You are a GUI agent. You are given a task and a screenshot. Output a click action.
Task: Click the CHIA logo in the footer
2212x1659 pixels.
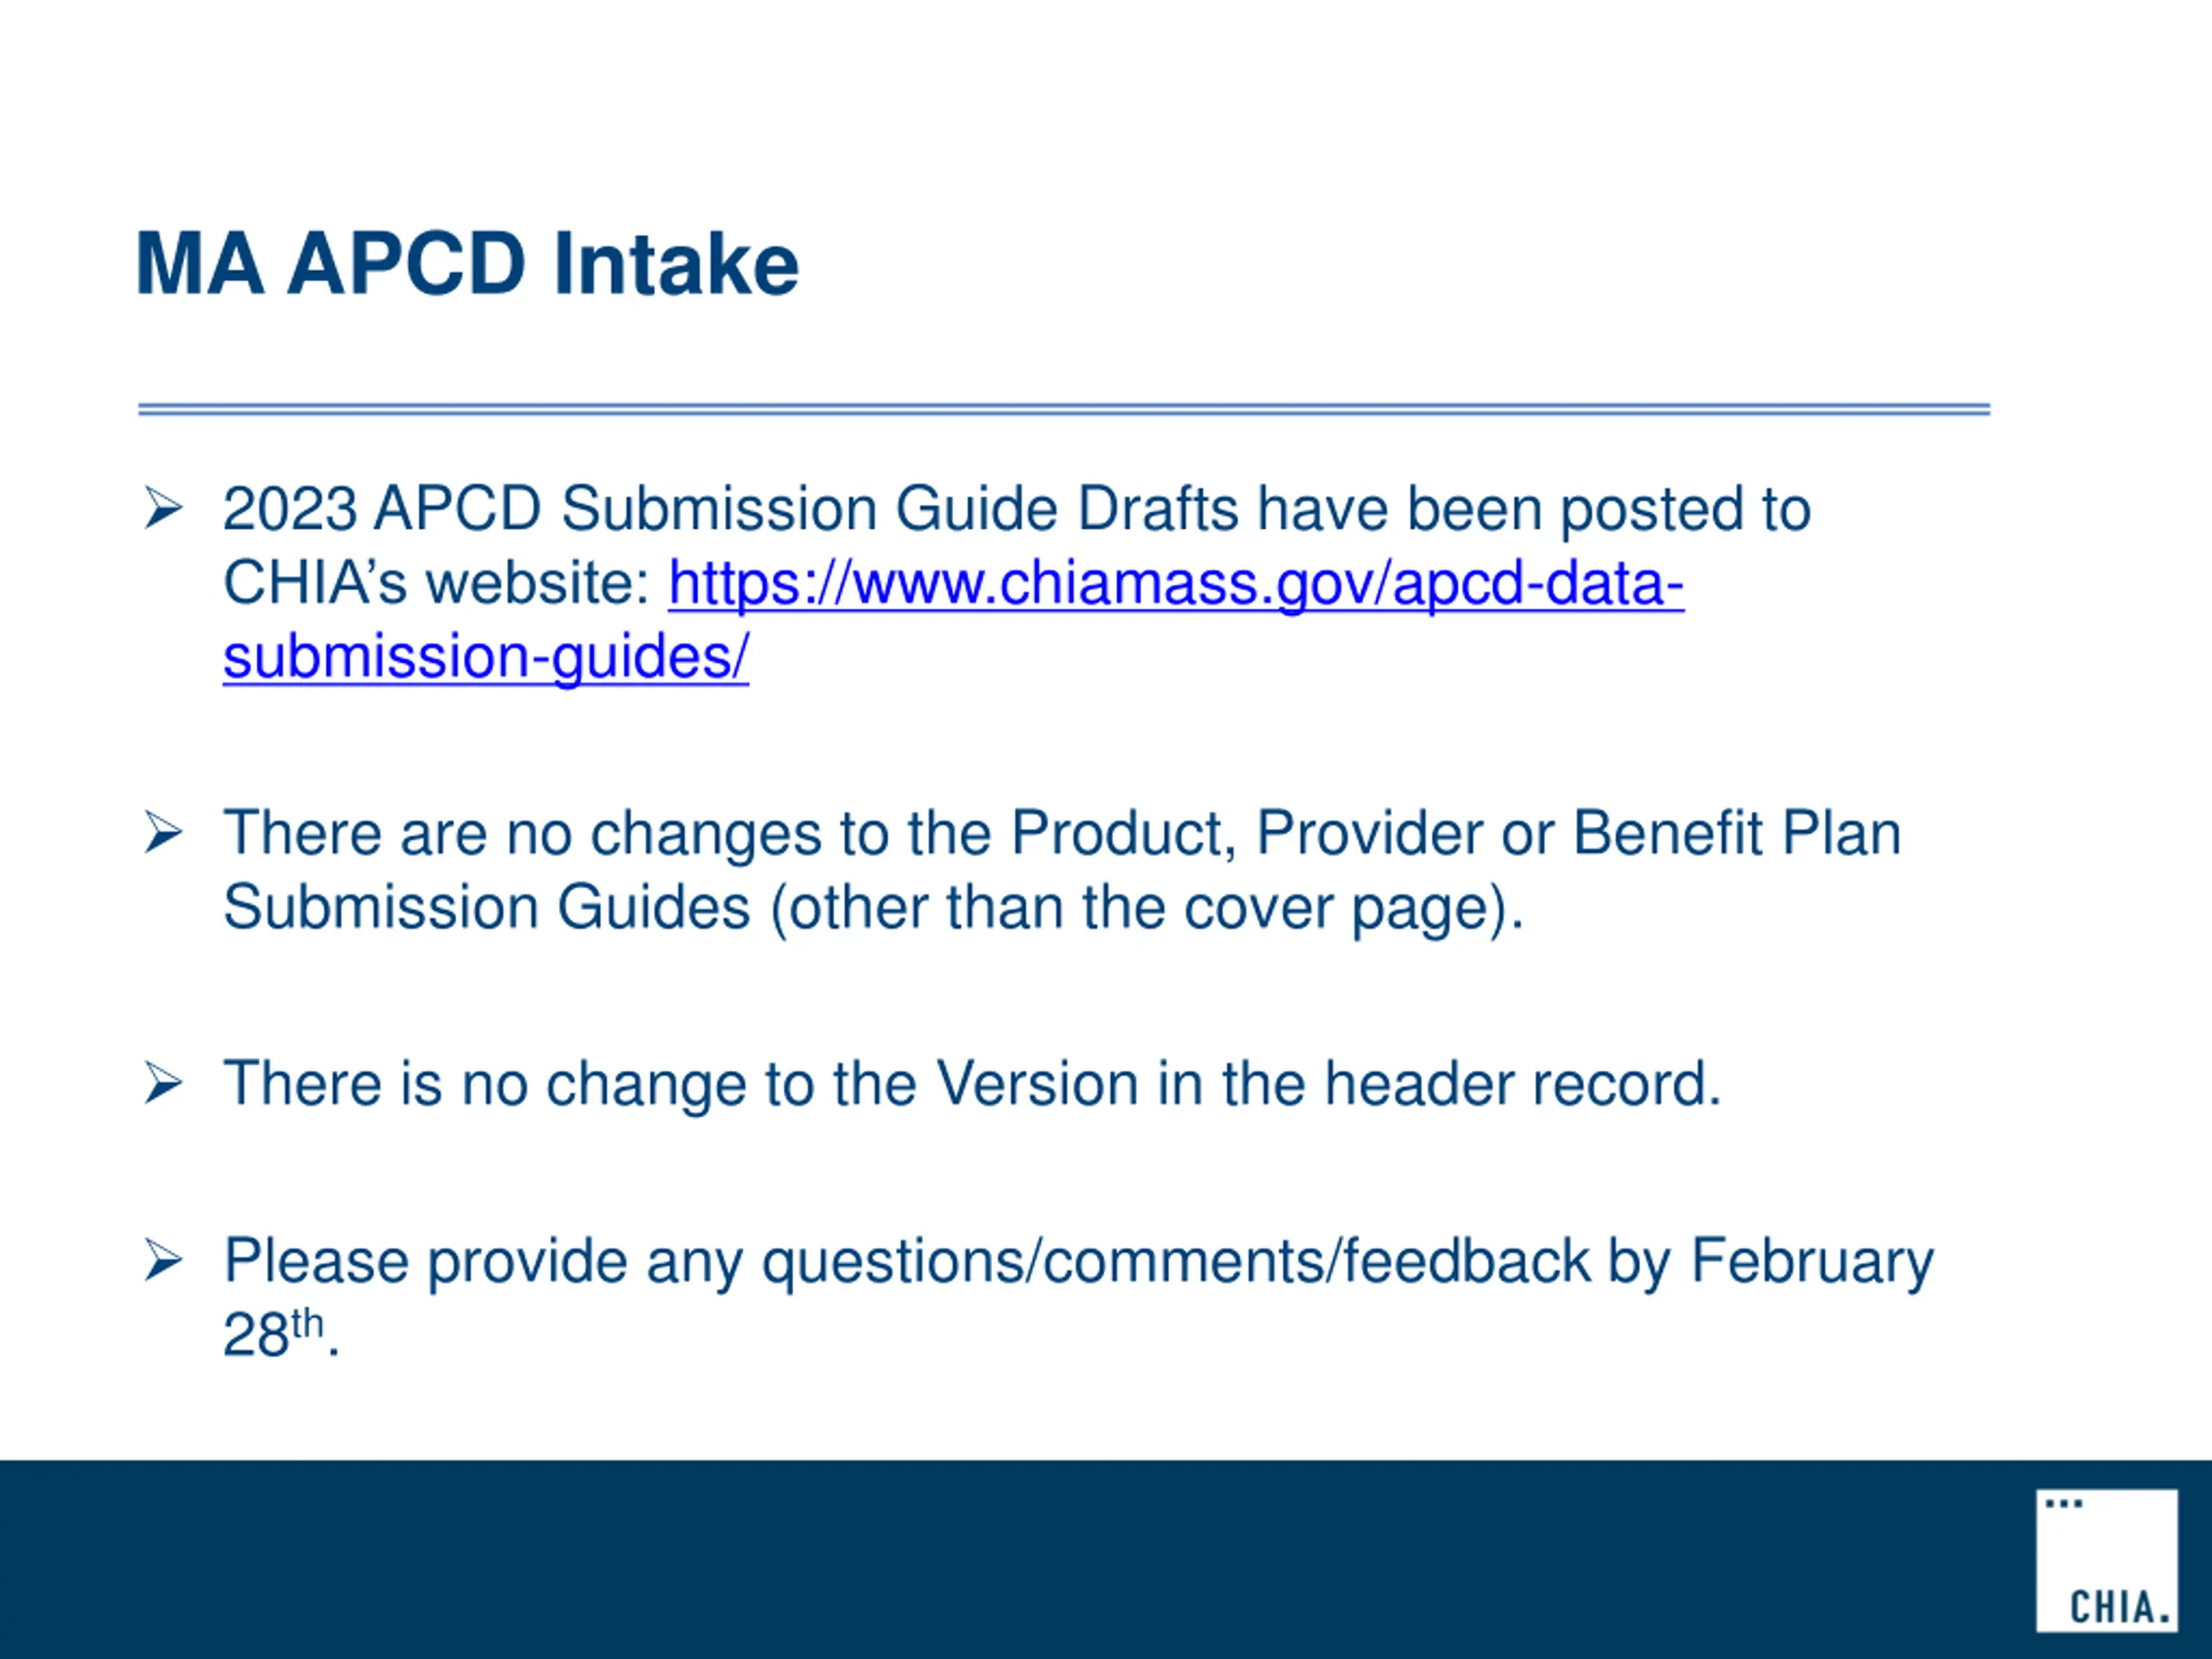pyautogui.click(x=2106, y=1560)
